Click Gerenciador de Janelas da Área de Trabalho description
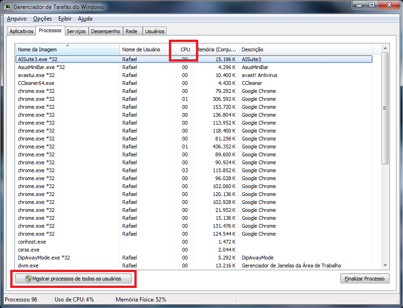 point(292,266)
